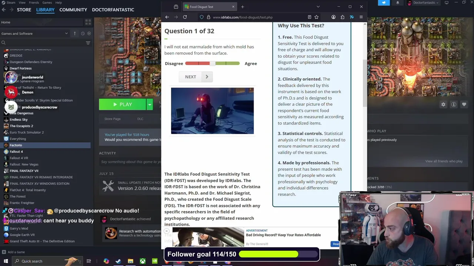This screenshot has height=266, width=474.
Task: Open the browser hamburger application menu
Action: pyautogui.click(x=361, y=17)
